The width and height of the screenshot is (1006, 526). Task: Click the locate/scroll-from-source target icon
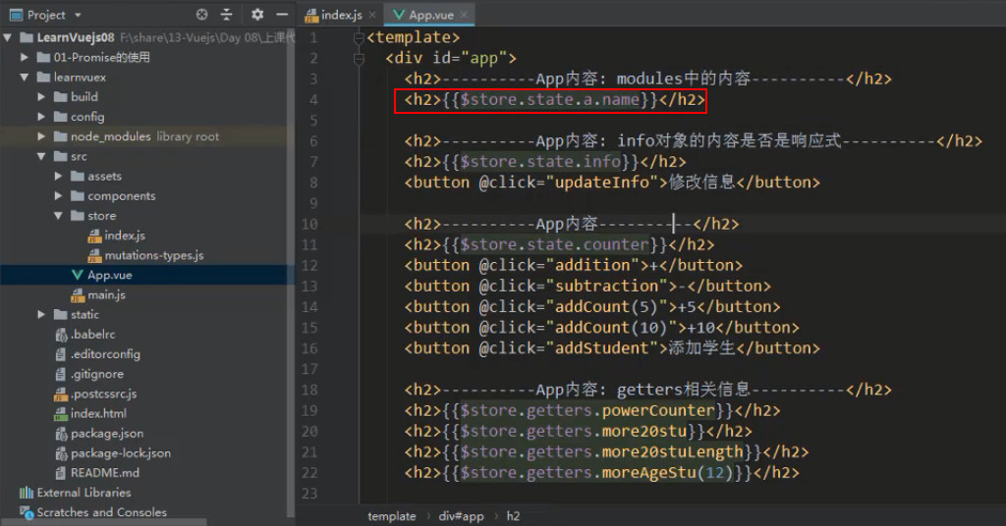coord(202,14)
